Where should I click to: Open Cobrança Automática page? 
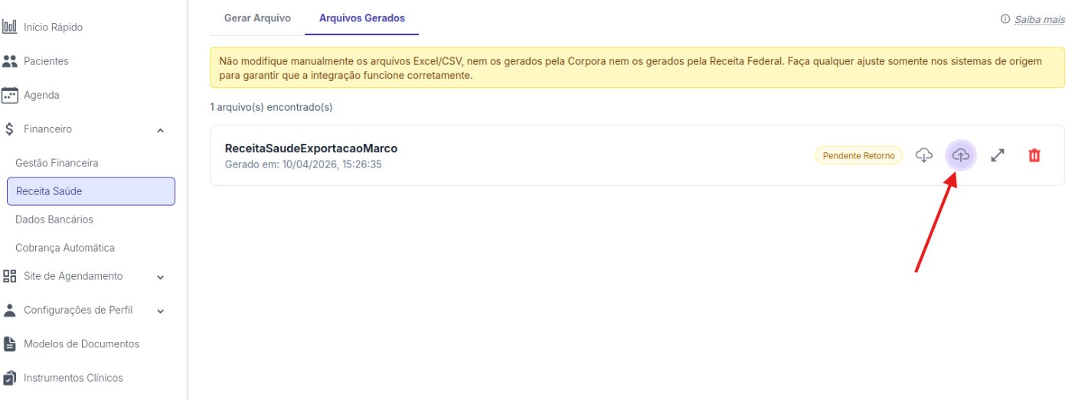click(x=65, y=248)
